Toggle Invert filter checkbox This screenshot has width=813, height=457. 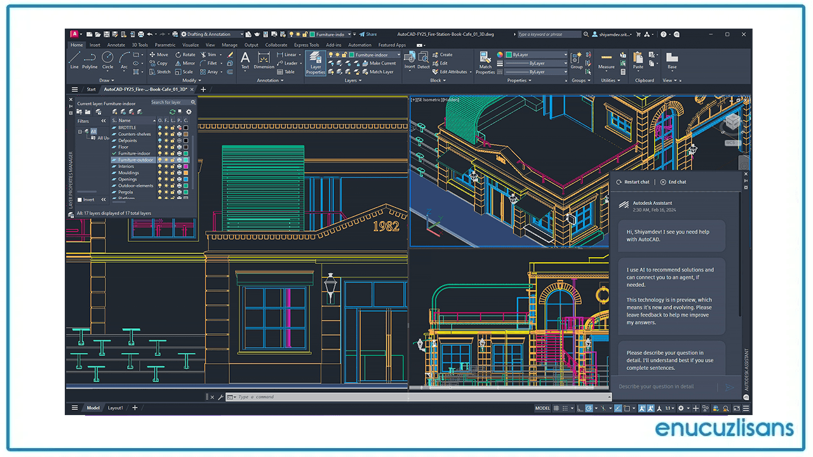[79, 199]
